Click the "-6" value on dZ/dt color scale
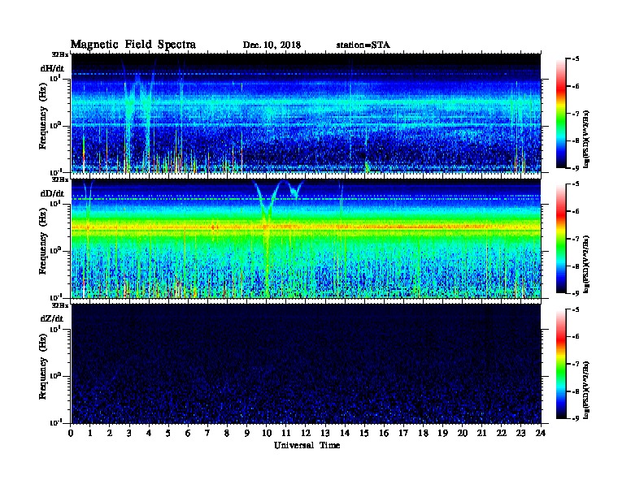Viewport: 644px width, 497px height. [575, 336]
